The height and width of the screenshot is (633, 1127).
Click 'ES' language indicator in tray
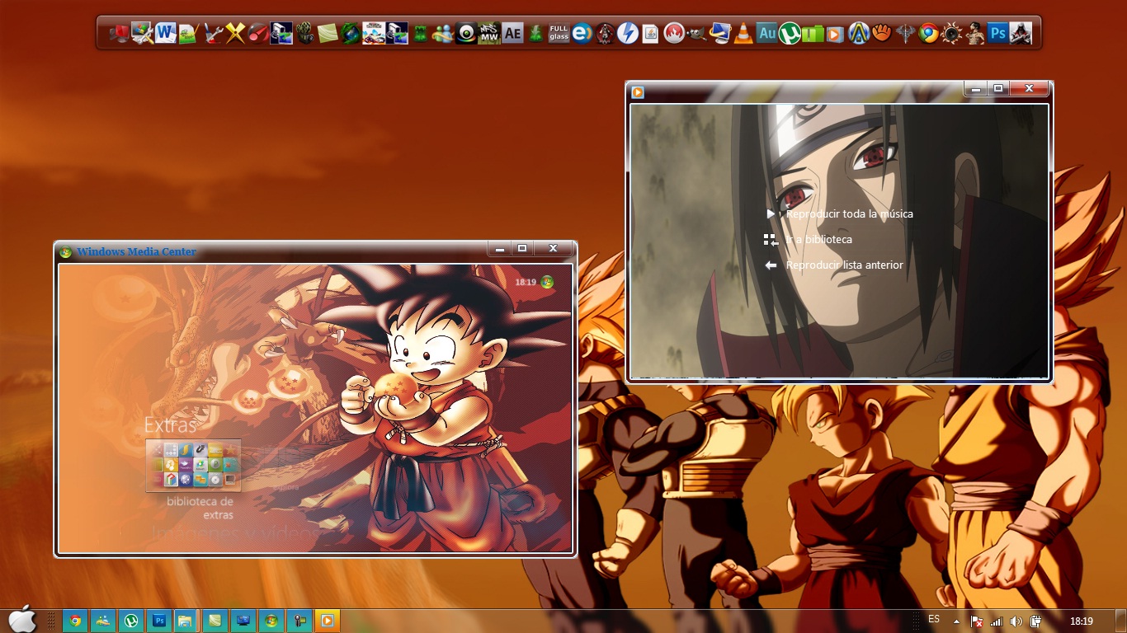tap(934, 619)
